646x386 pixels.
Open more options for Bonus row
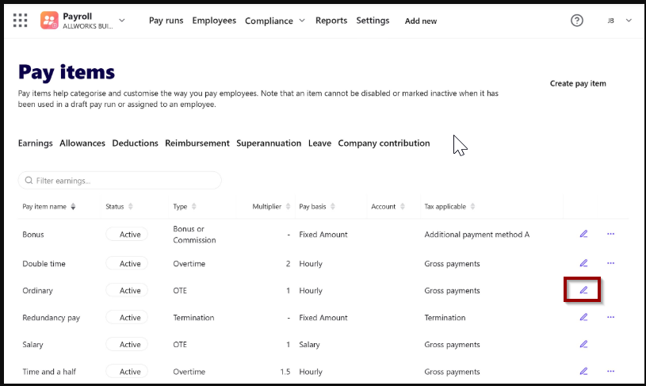click(610, 234)
